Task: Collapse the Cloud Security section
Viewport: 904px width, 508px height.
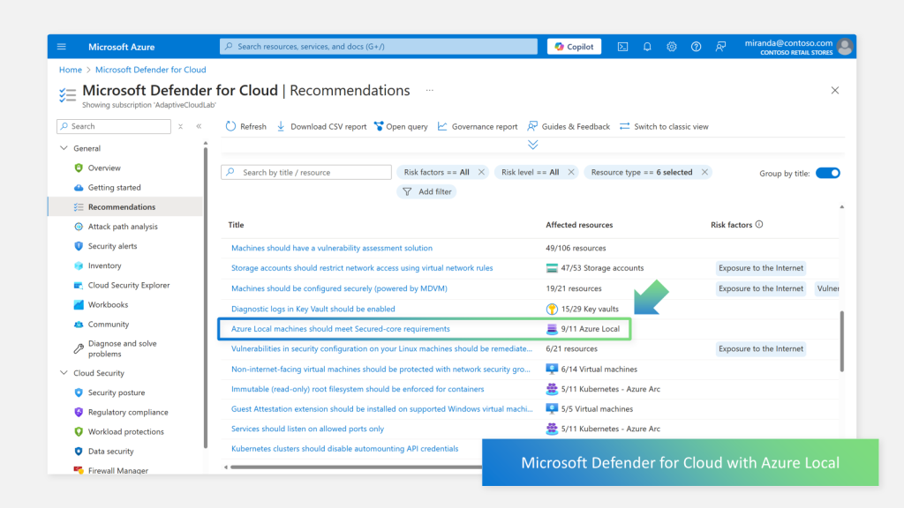Action: 64,373
